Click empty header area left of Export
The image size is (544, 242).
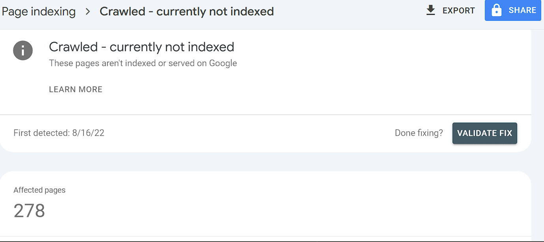(347, 11)
